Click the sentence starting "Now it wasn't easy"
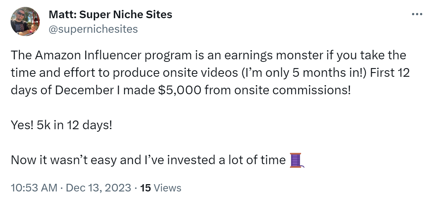Viewport: 430px width, 202px height. [148, 160]
